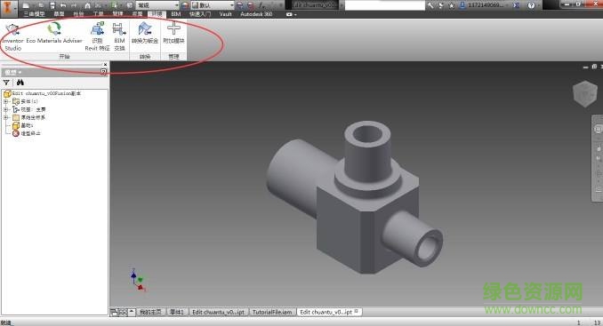603x326 pixels.
Task: Click the star favorites icon in title bar
Action: coord(452,5)
